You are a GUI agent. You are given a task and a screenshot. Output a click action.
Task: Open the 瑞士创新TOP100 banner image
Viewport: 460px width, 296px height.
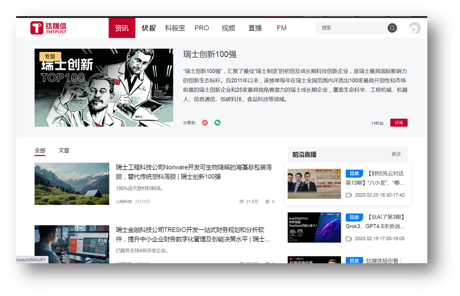[104, 88]
